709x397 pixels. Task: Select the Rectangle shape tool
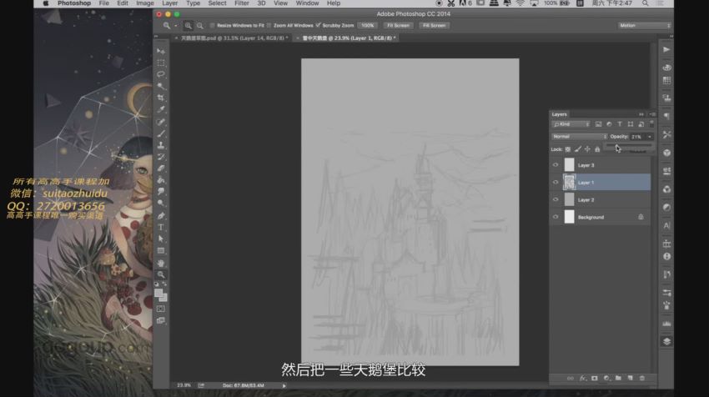161,250
